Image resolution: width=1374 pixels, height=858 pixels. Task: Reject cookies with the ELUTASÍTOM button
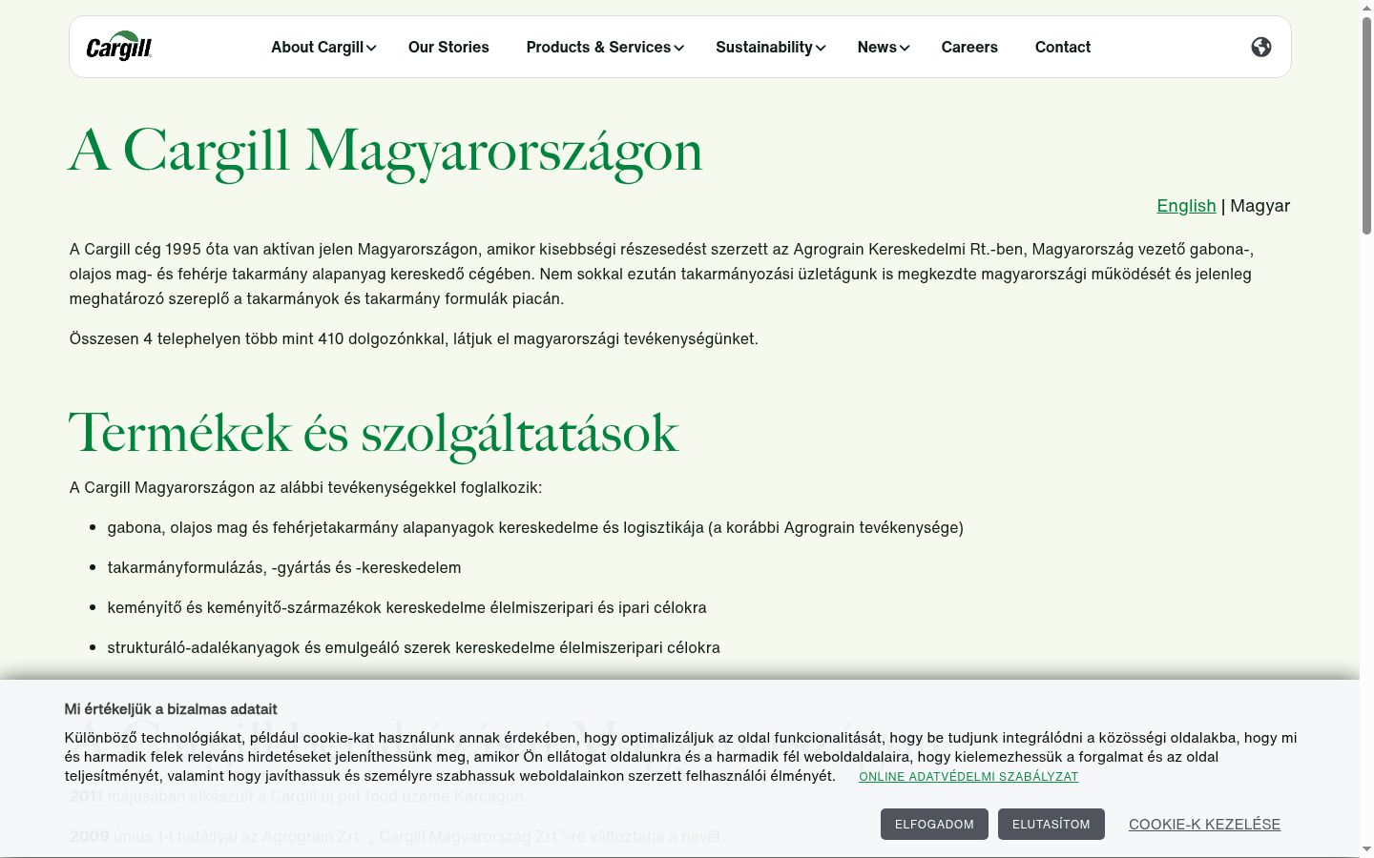1051,825
